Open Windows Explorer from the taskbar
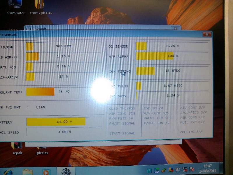Image resolution: width=233 pixels, height=175 pixels. [x=27, y=171]
